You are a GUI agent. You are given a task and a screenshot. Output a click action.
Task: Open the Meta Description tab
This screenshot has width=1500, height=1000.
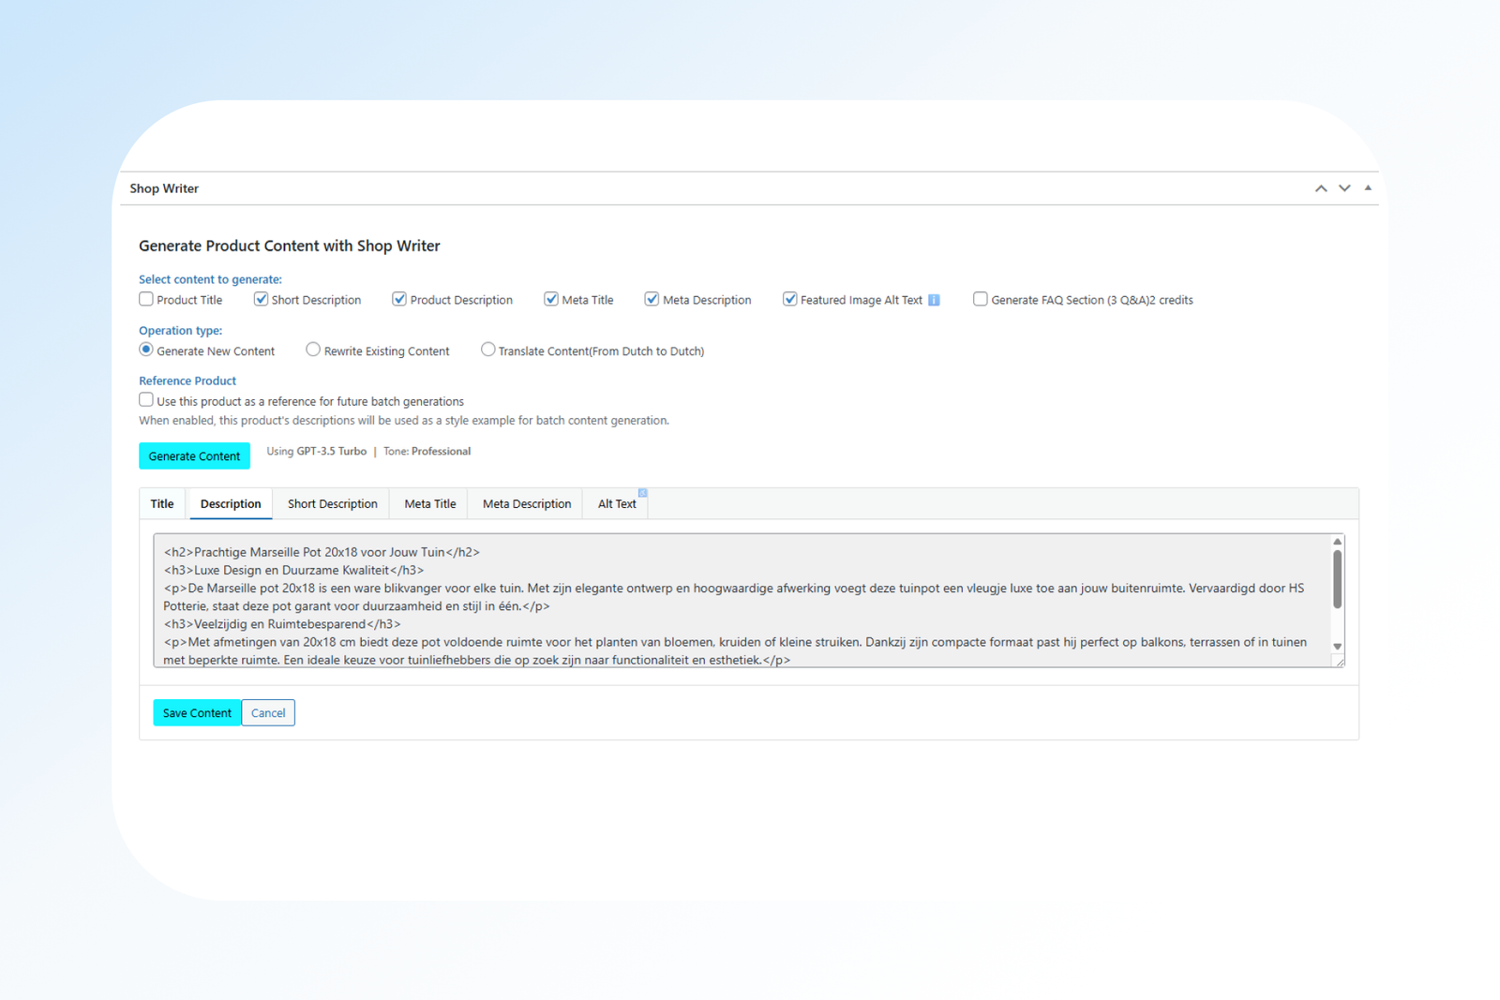tap(526, 504)
